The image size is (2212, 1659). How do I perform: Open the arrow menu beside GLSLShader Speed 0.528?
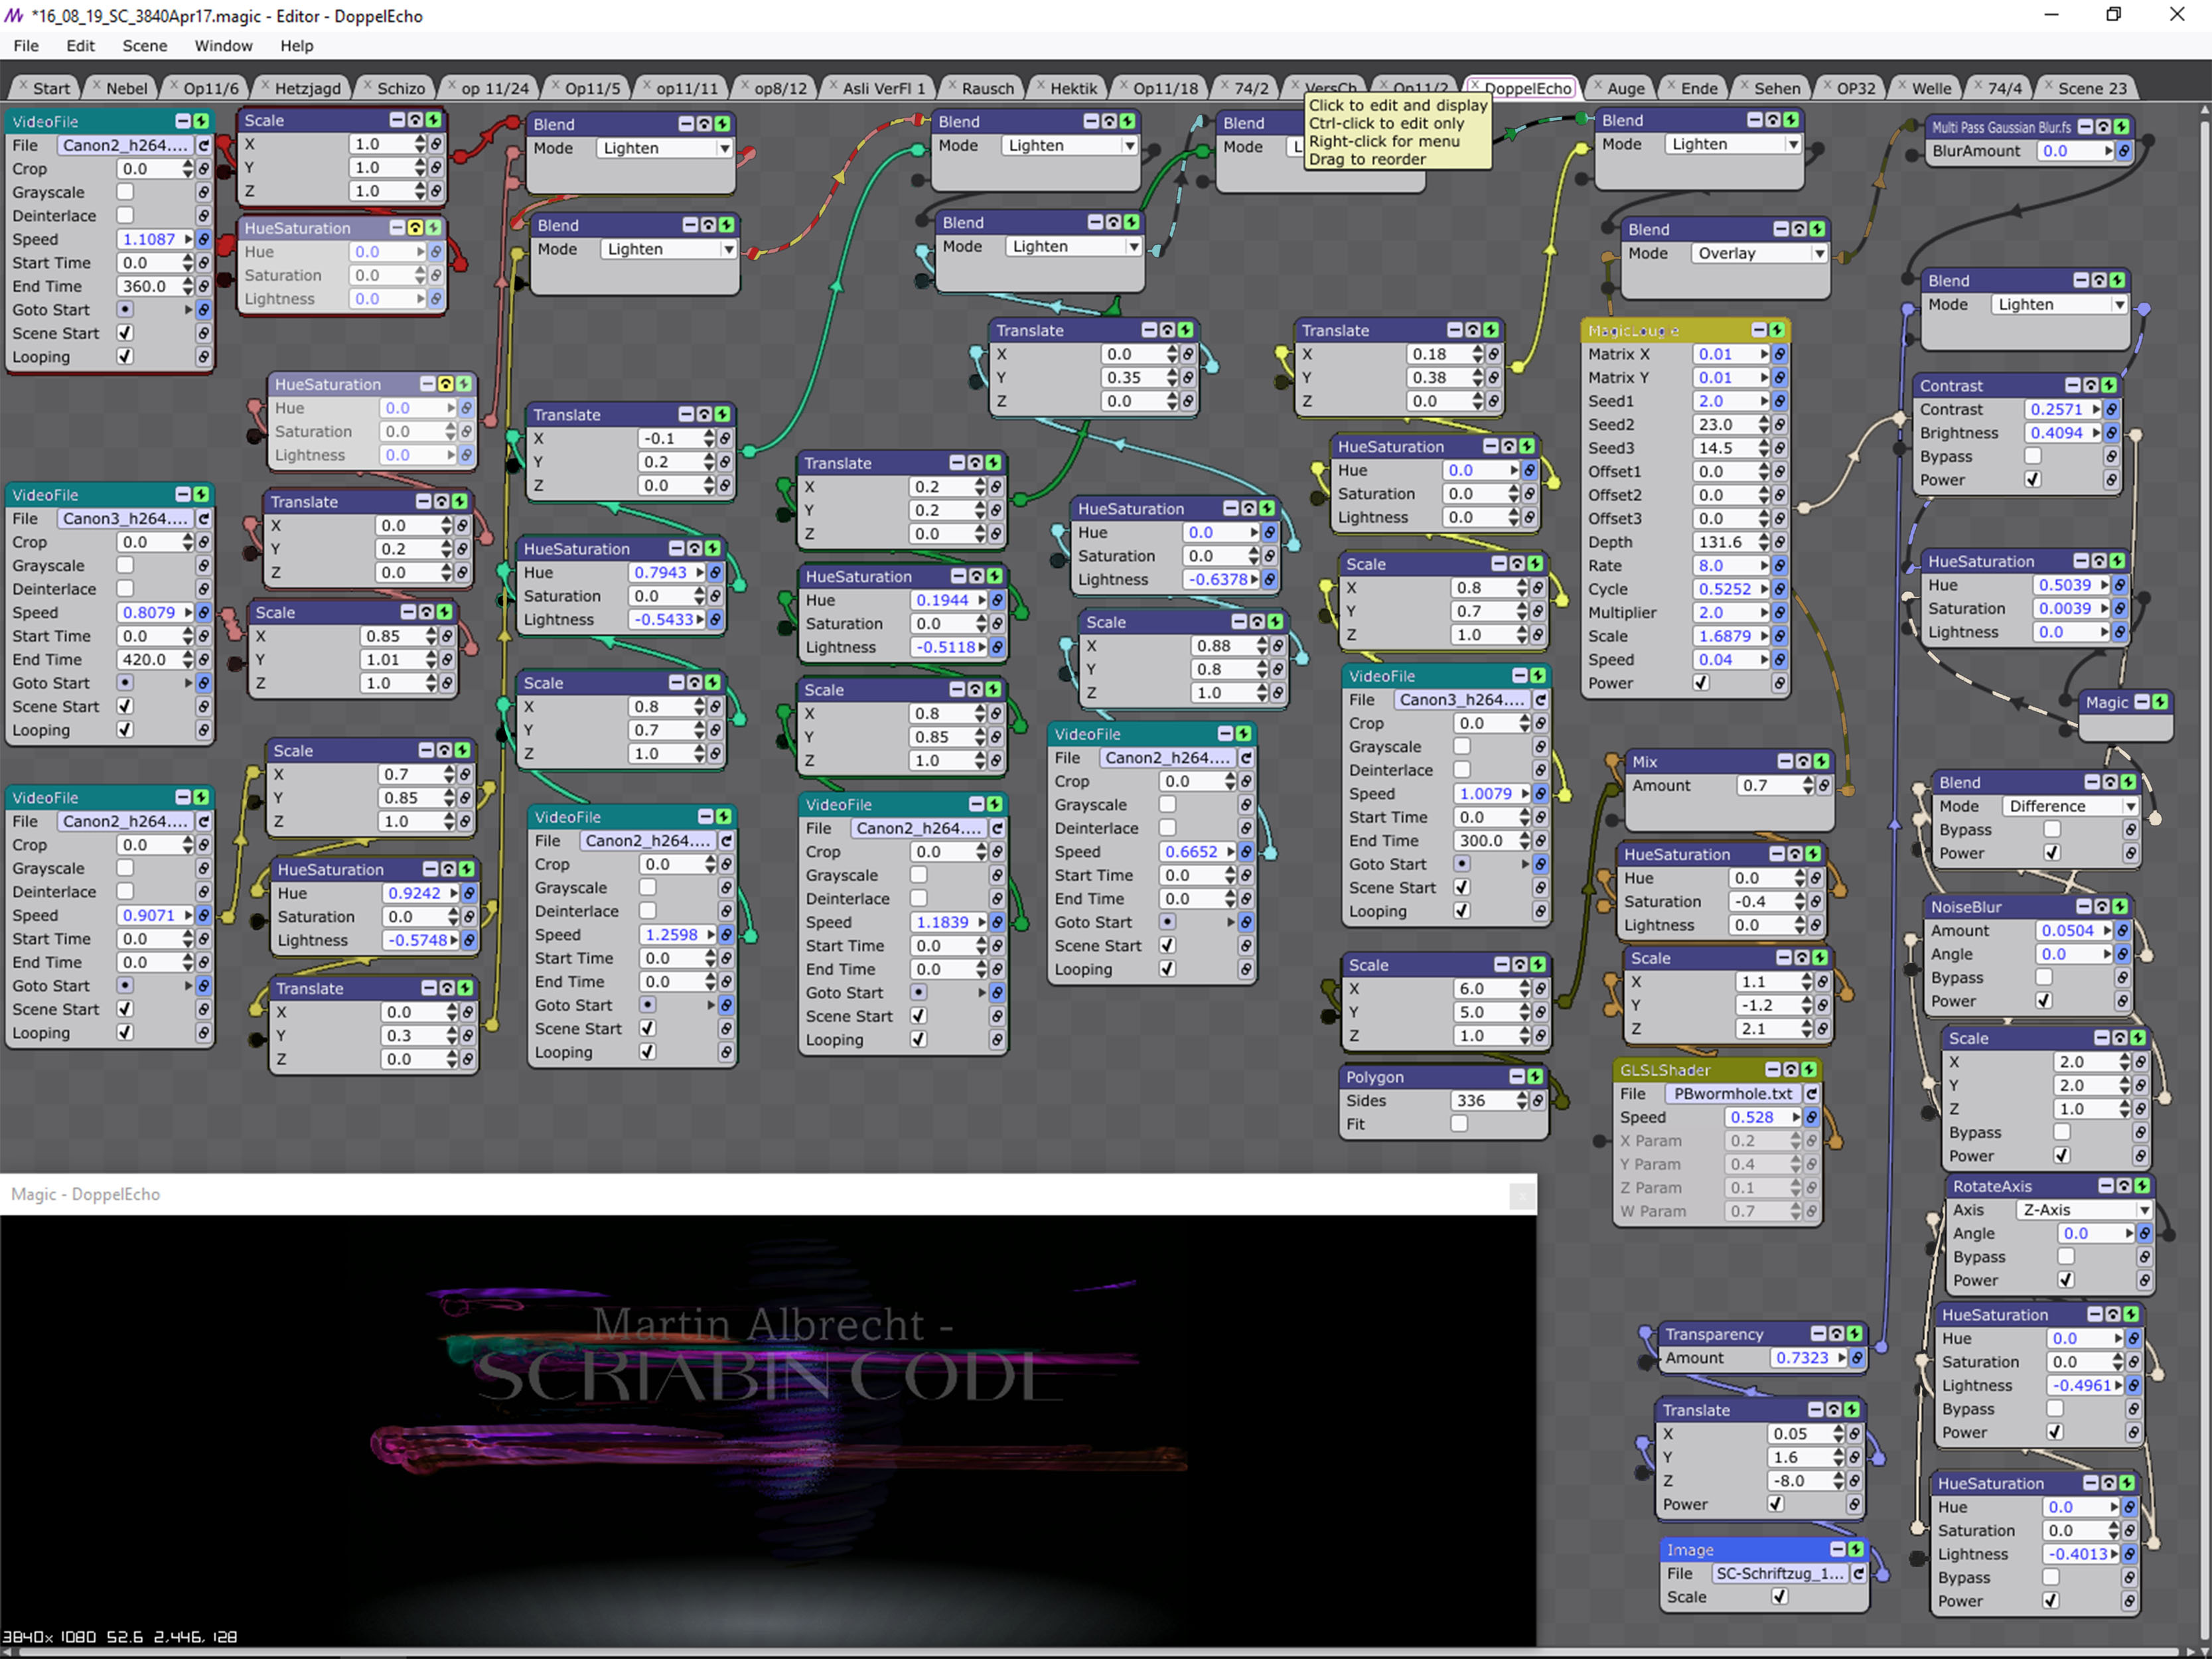1796,1117
